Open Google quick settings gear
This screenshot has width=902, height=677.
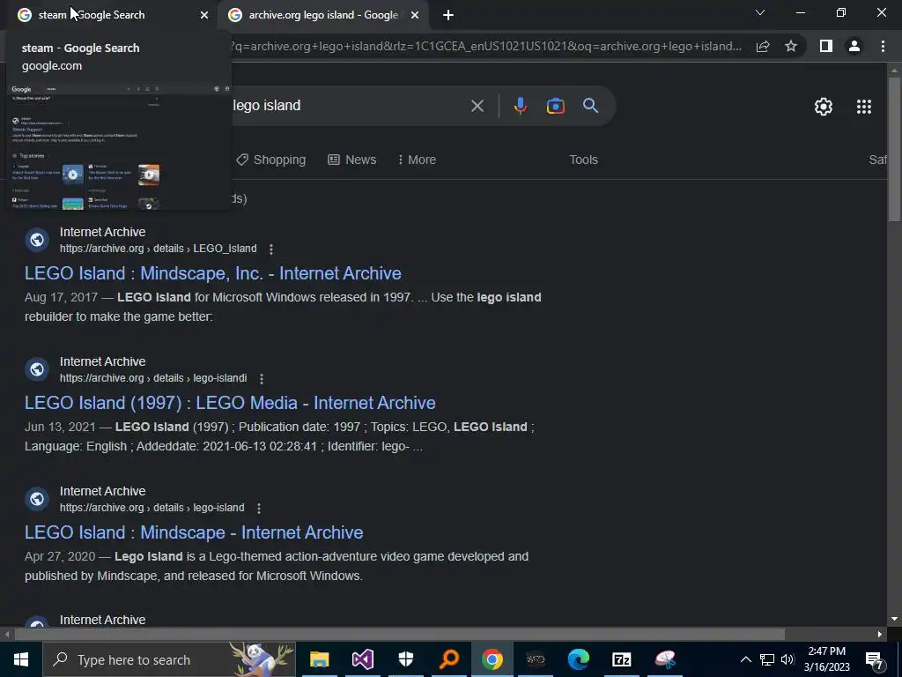tap(824, 107)
